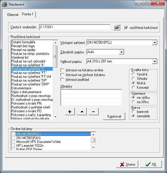Viewport: 167px width, 173px height.
Task: Select the 'Fronta 1' tab
Action: tap(28, 14)
